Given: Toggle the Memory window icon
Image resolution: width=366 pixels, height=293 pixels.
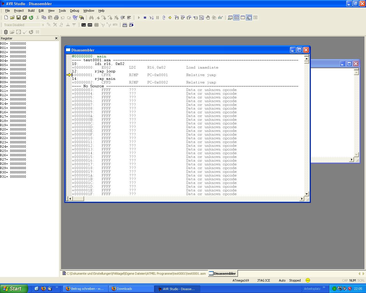Looking at the screenshot, I should [x=243, y=18].
